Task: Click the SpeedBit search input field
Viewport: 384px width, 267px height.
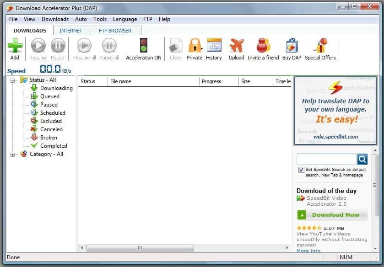Action: click(326, 159)
